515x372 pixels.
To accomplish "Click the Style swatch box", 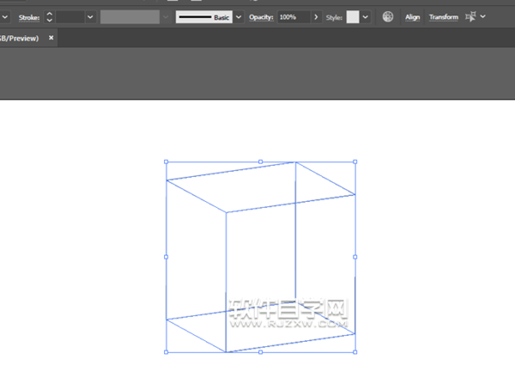I will (353, 16).
